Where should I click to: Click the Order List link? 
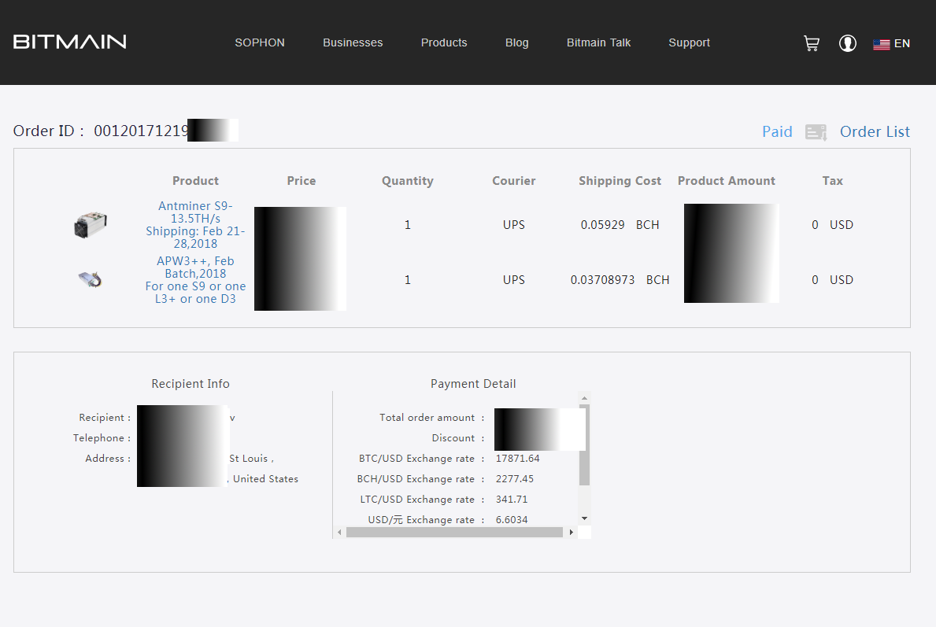click(875, 131)
